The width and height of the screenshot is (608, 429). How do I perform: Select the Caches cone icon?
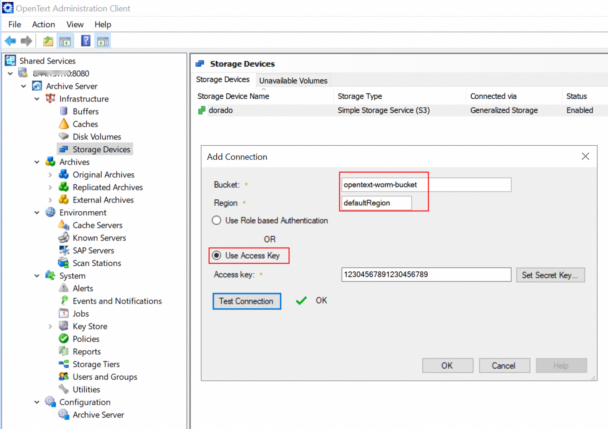click(x=64, y=124)
